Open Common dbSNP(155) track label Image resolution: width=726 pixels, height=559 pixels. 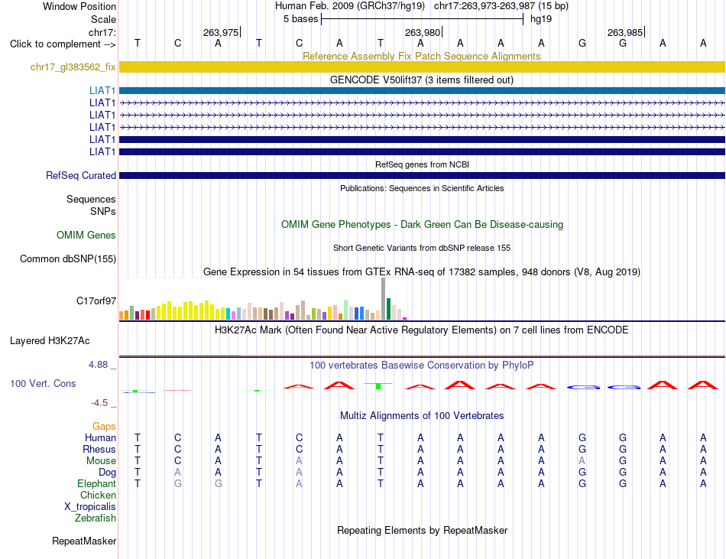click(x=67, y=259)
